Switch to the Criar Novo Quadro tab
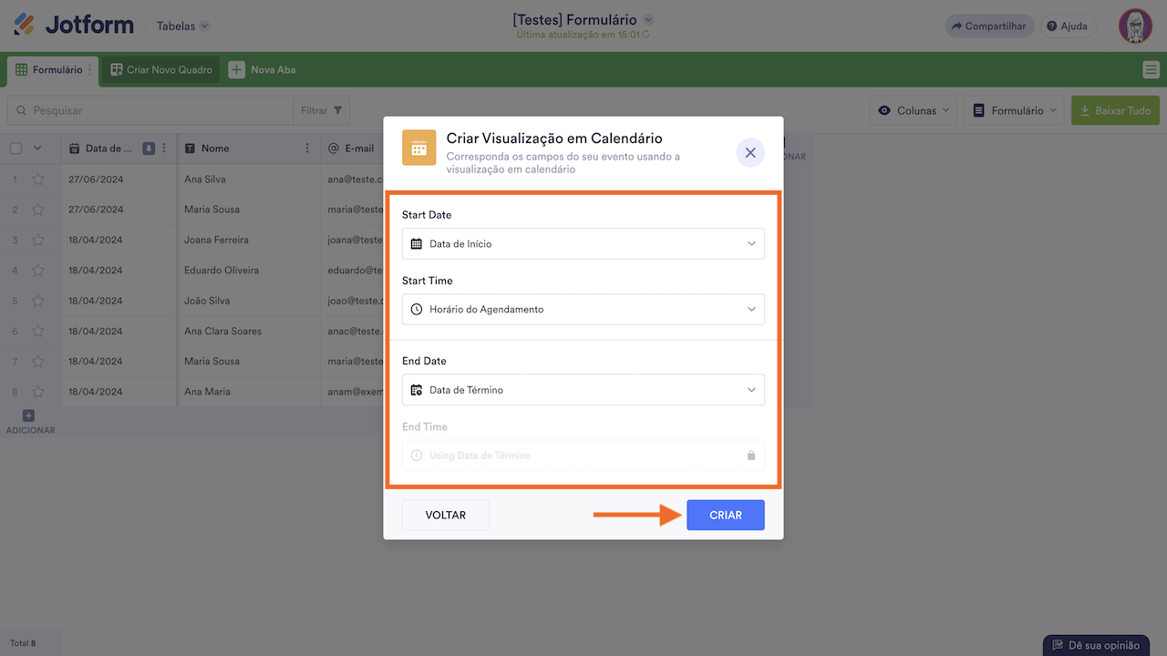 (161, 70)
